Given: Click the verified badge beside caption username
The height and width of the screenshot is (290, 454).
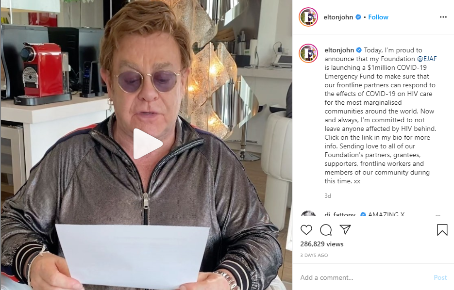Looking at the screenshot, I should tap(359, 50).
